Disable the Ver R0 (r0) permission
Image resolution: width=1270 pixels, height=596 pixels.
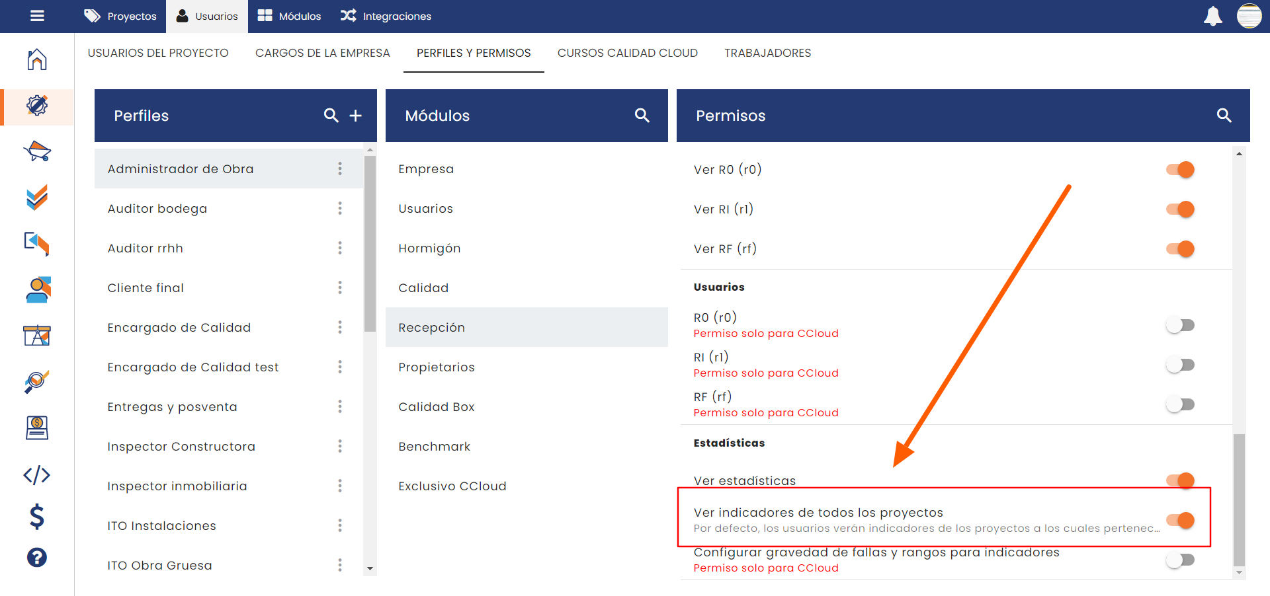[1180, 170]
